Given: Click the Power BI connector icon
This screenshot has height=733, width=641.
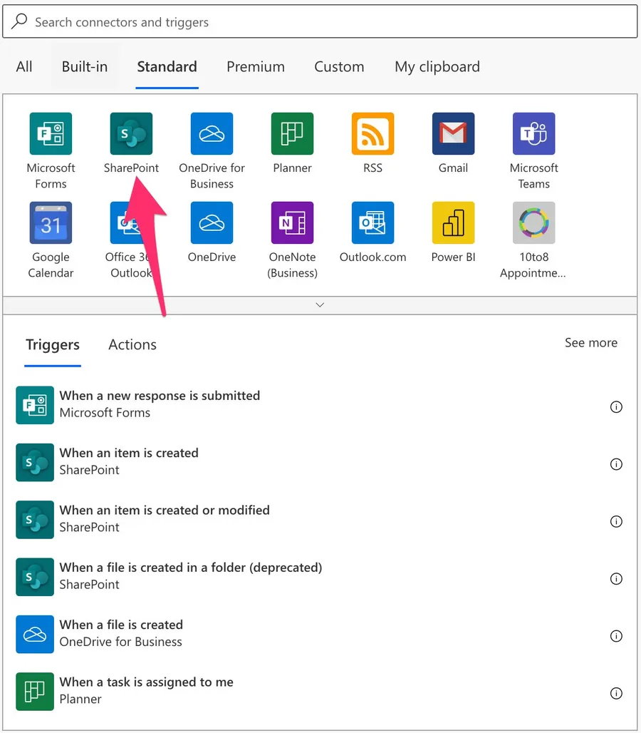Looking at the screenshot, I should [453, 223].
